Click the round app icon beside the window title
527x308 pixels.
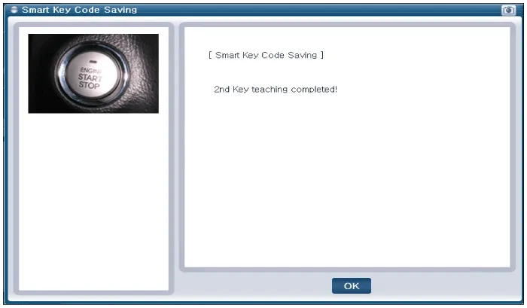pyautogui.click(x=14, y=10)
